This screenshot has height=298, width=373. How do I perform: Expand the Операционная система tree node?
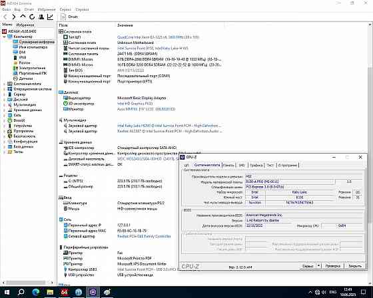(4, 89)
